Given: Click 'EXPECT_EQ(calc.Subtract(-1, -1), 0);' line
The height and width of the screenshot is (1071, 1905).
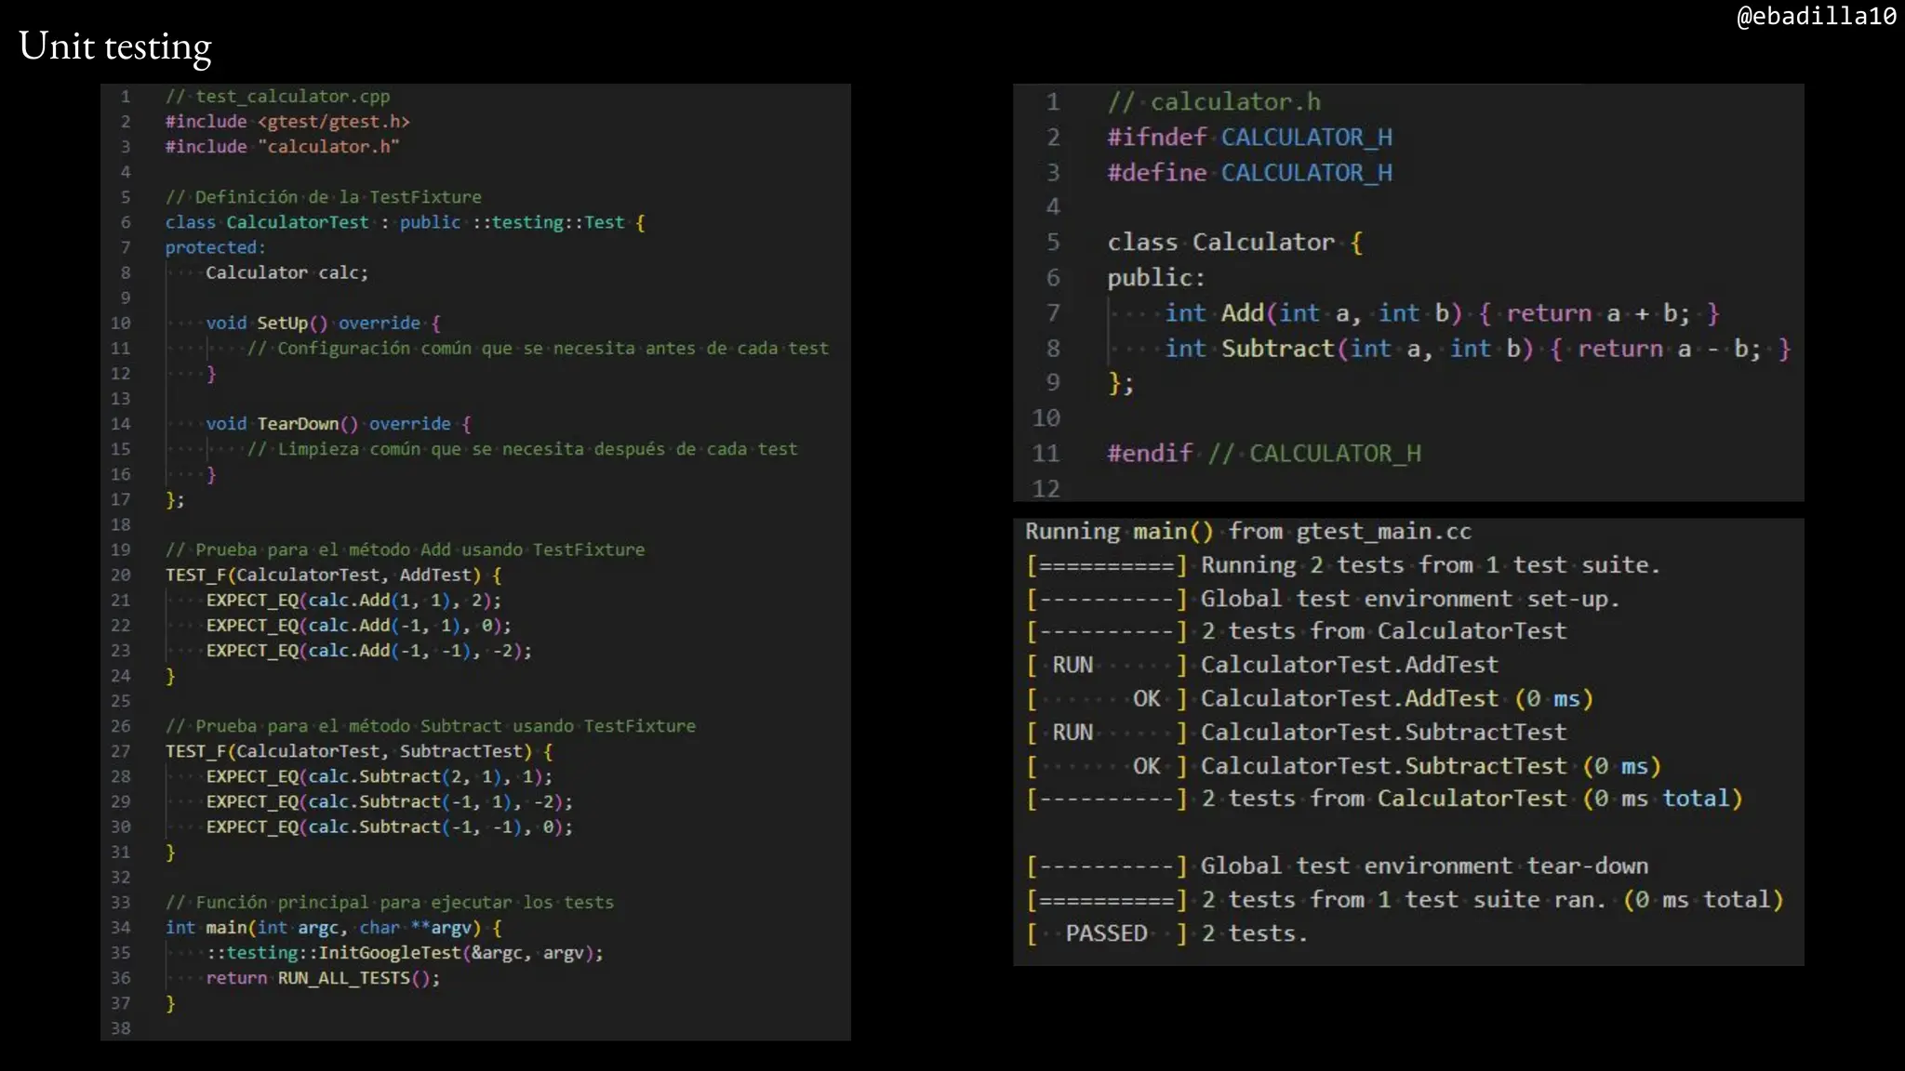Looking at the screenshot, I should tap(389, 826).
